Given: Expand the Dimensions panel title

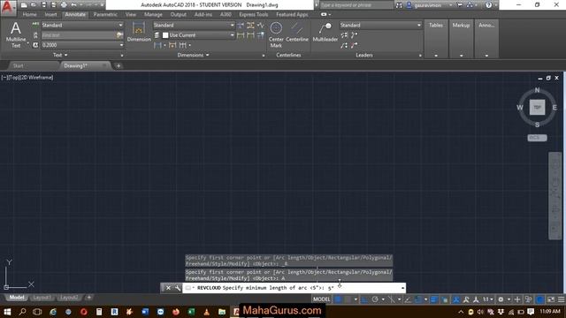Looking at the screenshot, I should click(x=193, y=55).
